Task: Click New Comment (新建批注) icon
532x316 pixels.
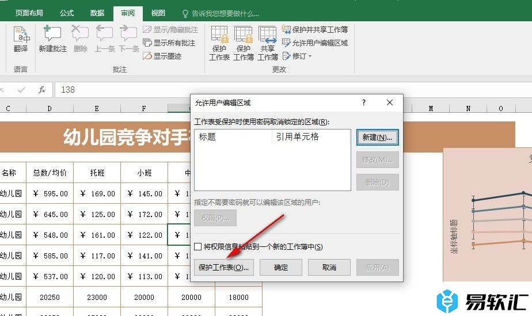Action: [x=52, y=39]
